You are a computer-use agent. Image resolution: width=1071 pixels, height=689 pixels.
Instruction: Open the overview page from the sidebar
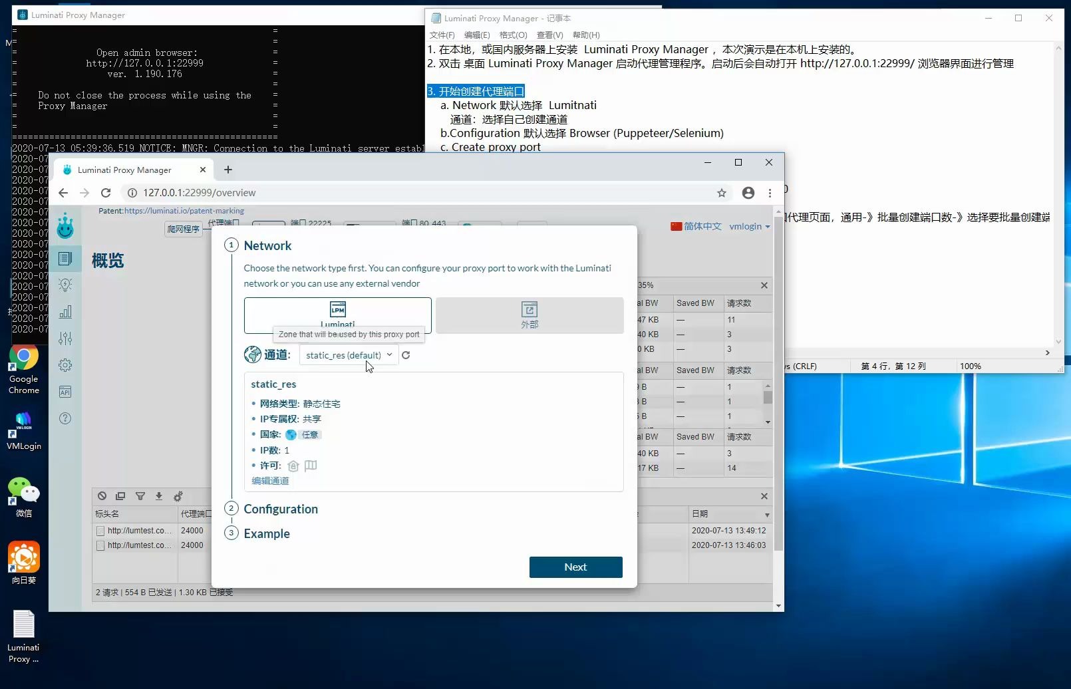coord(65,259)
